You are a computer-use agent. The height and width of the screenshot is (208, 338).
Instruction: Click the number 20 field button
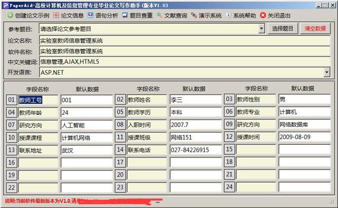tap(120, 174)
